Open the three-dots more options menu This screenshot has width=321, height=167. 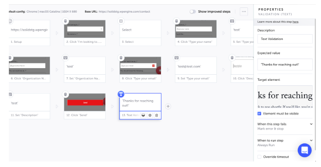[244, 12]
